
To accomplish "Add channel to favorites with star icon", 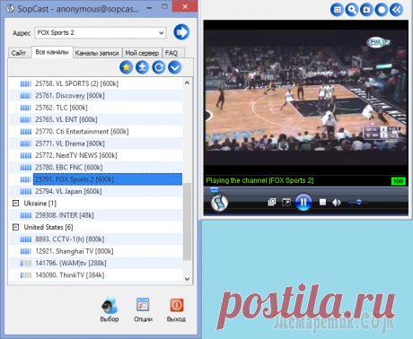I will click(127, 67).
